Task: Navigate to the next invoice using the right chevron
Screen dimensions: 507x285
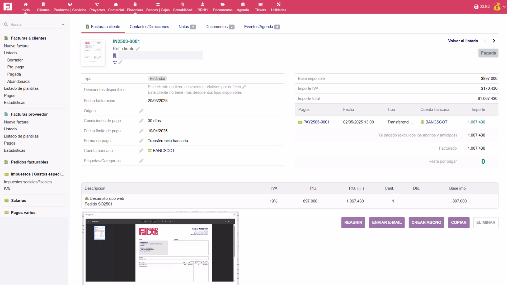Action: (494, 41)
